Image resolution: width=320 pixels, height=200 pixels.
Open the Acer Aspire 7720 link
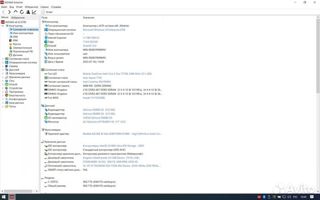pos(92,78)
